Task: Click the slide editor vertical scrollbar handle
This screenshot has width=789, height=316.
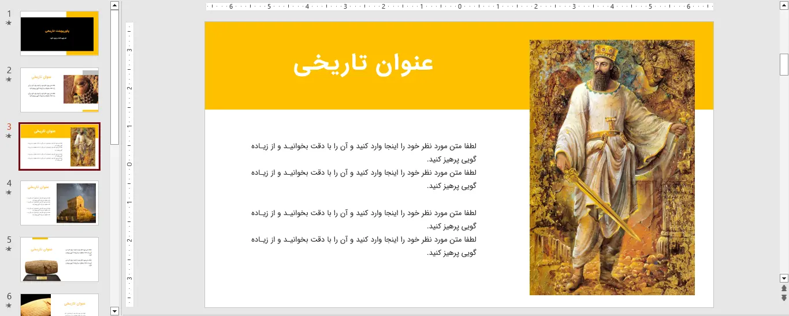Action: (x=784, y=65)
